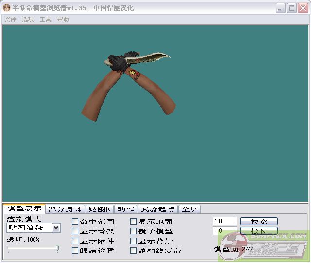Open the 工具 menu
This screenshot has height=263, width=311.
pyautogui.click(x=45, y=19)
